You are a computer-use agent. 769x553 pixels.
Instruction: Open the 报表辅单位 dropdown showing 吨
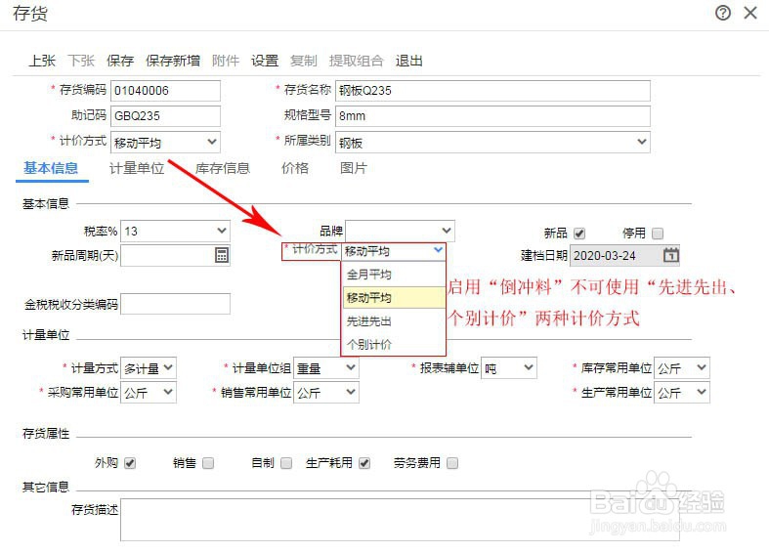[509, 368]
